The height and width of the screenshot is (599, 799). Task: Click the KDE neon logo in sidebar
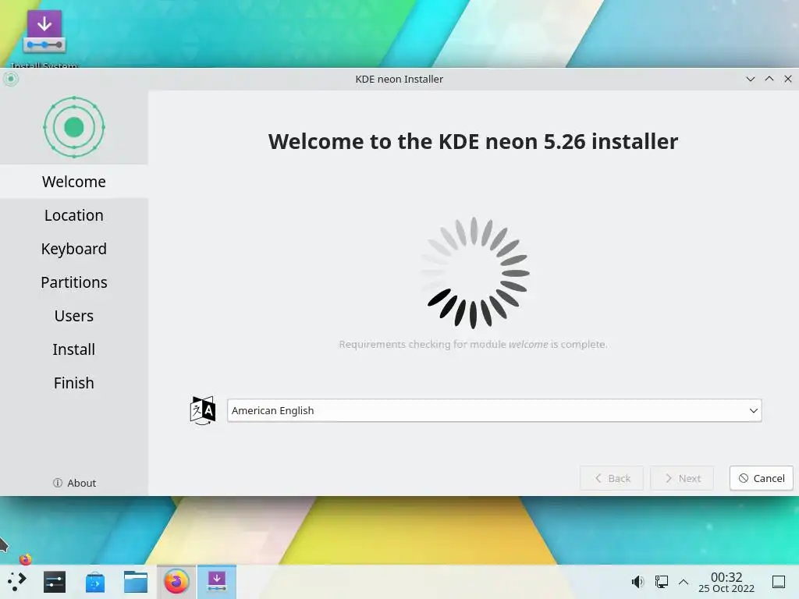74,127
